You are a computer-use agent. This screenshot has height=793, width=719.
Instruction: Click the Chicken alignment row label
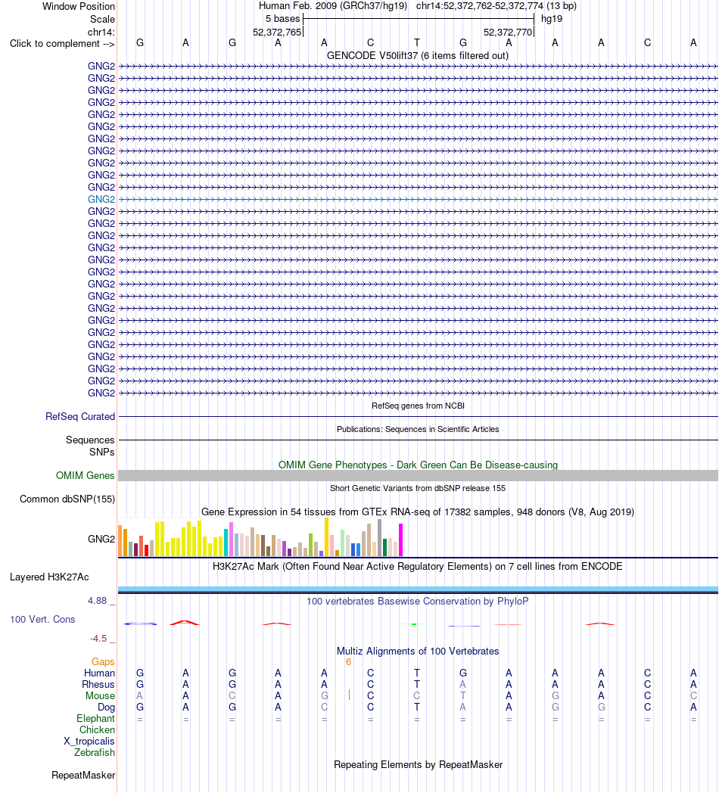pyautogui.click(x=97, y=729)
